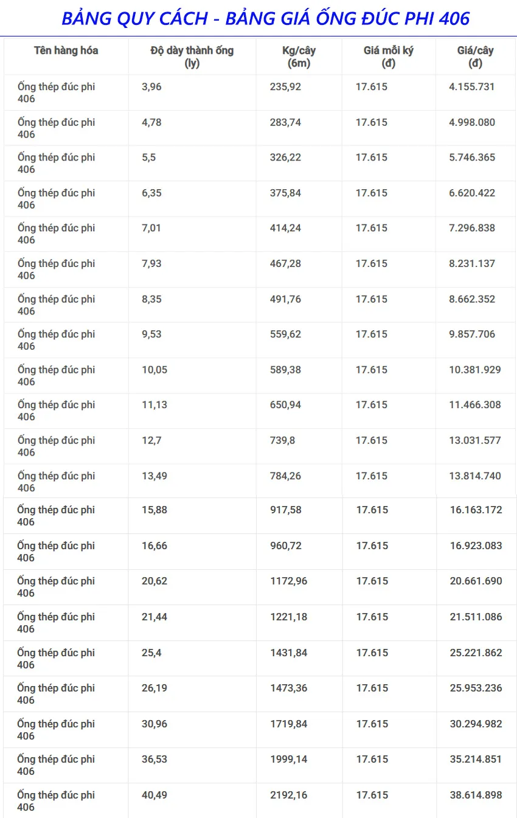Screen dimensions: 517x818
Task: Click thickness value 15,88
Action: pyautogui.click(x=154, y=510)
